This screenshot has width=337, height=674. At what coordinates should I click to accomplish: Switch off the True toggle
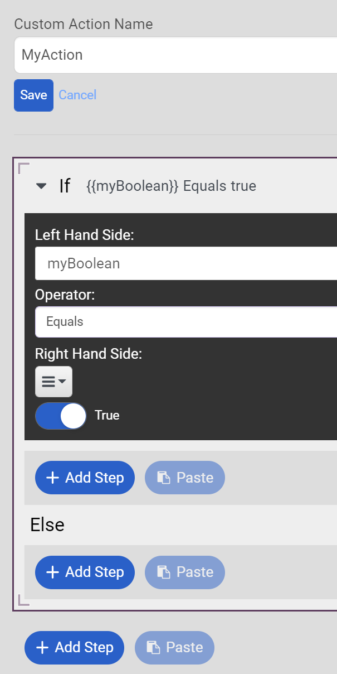pos(61,416)
